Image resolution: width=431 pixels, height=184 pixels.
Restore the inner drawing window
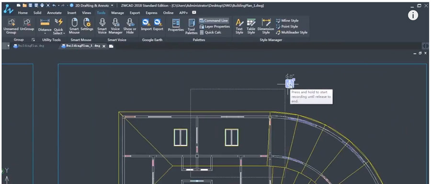point(420,53)
